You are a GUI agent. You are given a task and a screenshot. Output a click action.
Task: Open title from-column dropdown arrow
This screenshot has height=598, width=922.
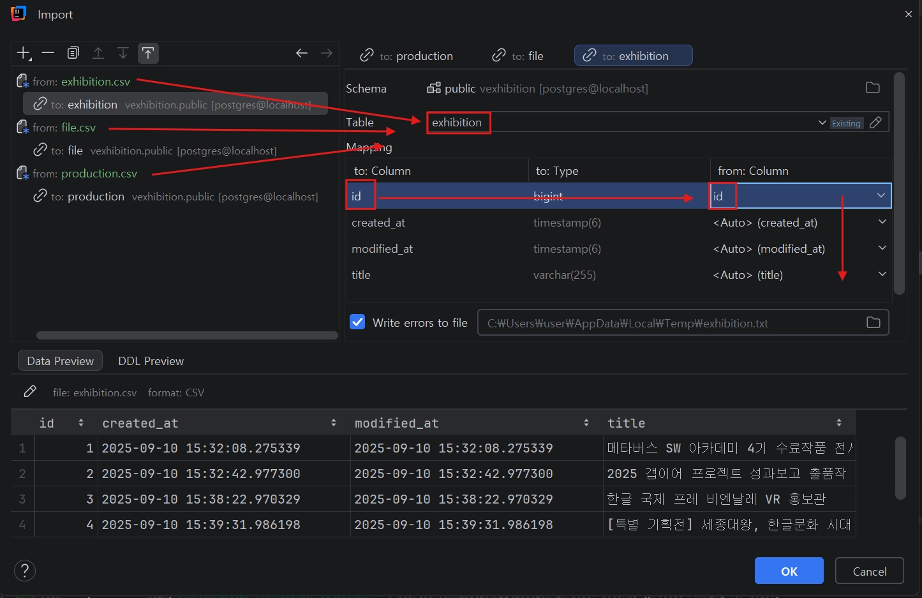pyautogui.click(x=882, y=274)
